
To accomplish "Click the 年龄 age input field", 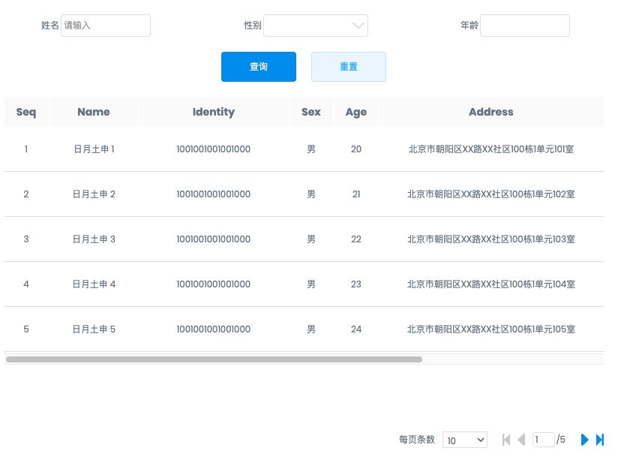I will coord(524,26).
